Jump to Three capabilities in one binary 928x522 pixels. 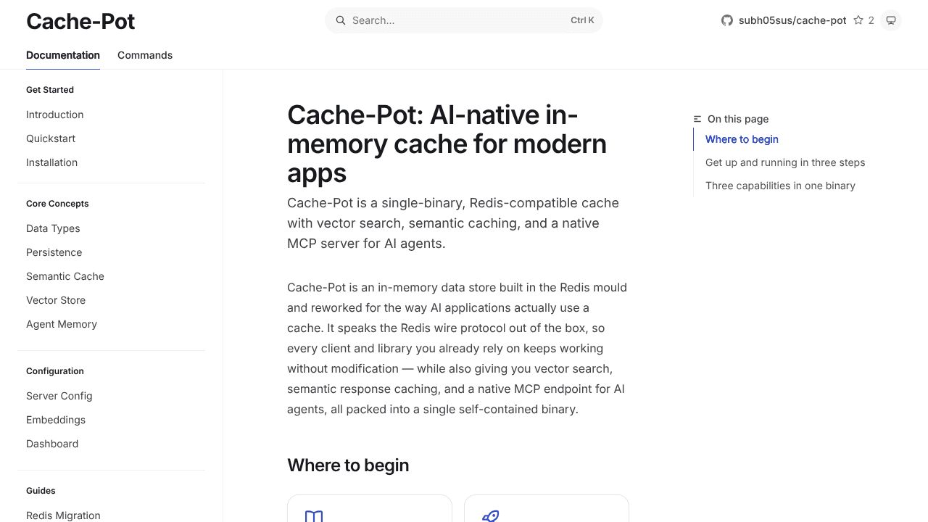(x=780, y=186)
